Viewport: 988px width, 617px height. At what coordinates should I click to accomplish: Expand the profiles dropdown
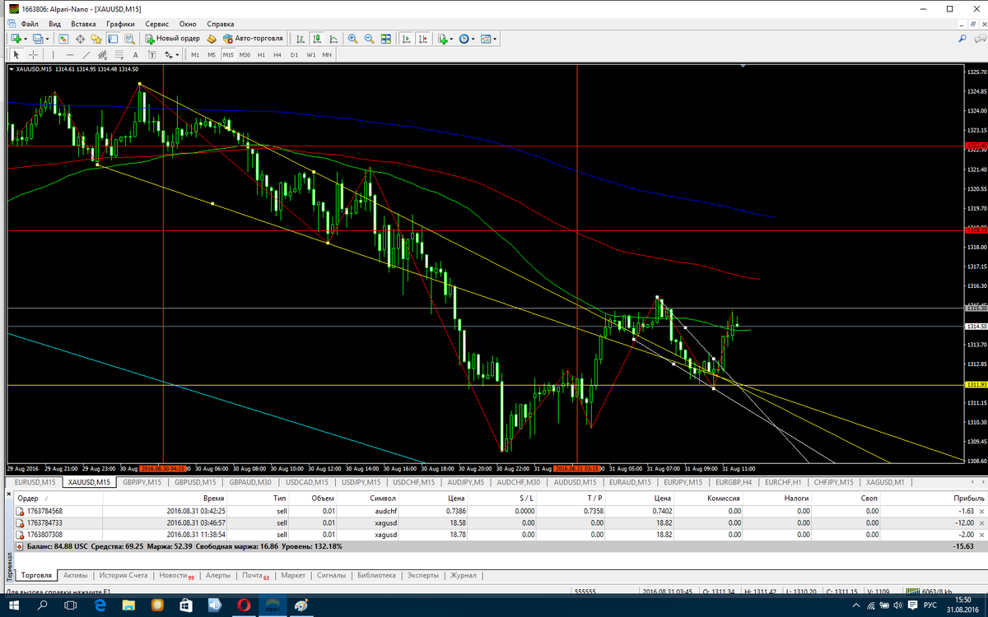coord(48,39)
